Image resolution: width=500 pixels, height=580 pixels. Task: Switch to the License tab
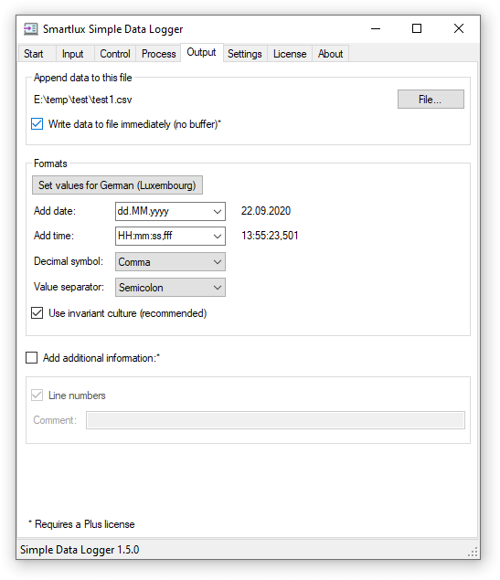[290, 54]
